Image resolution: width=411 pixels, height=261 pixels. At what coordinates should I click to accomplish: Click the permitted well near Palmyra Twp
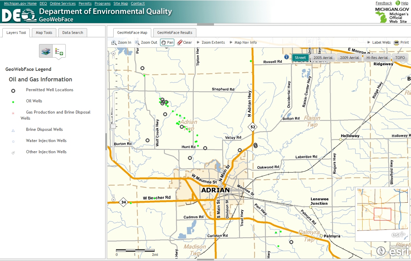coord(291,242)
